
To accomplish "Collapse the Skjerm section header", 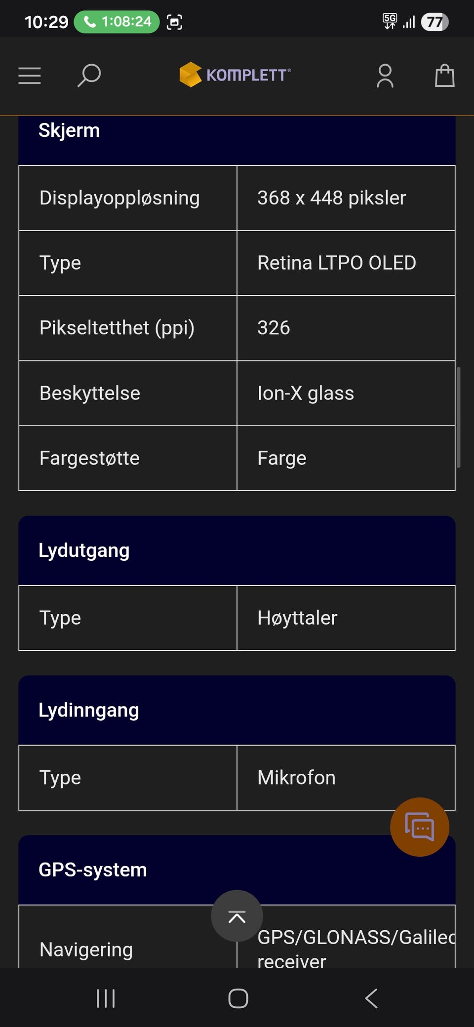I will point(237,140).
